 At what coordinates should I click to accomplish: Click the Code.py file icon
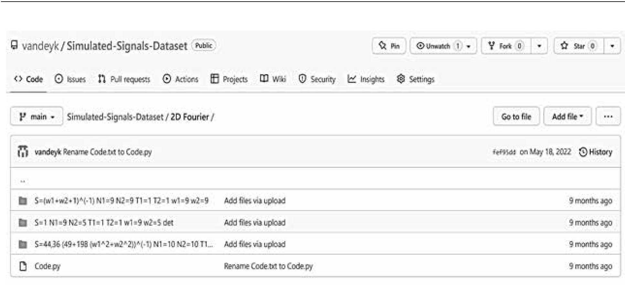point(23,266)
